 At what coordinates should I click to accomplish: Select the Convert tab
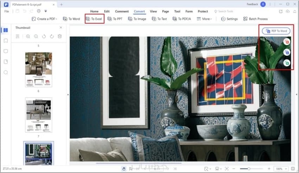coord(139,11)
